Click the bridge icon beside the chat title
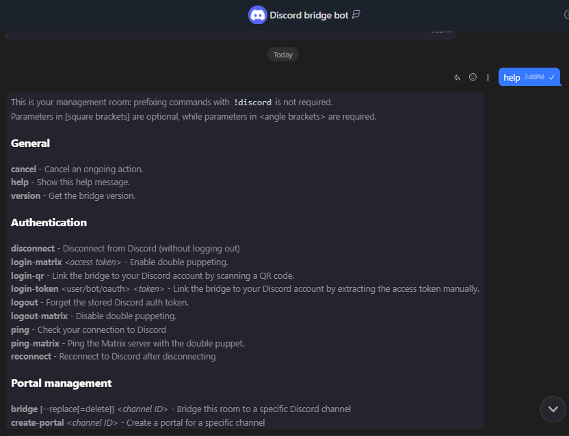Screen dimensions: 569x436 [356, 15]
